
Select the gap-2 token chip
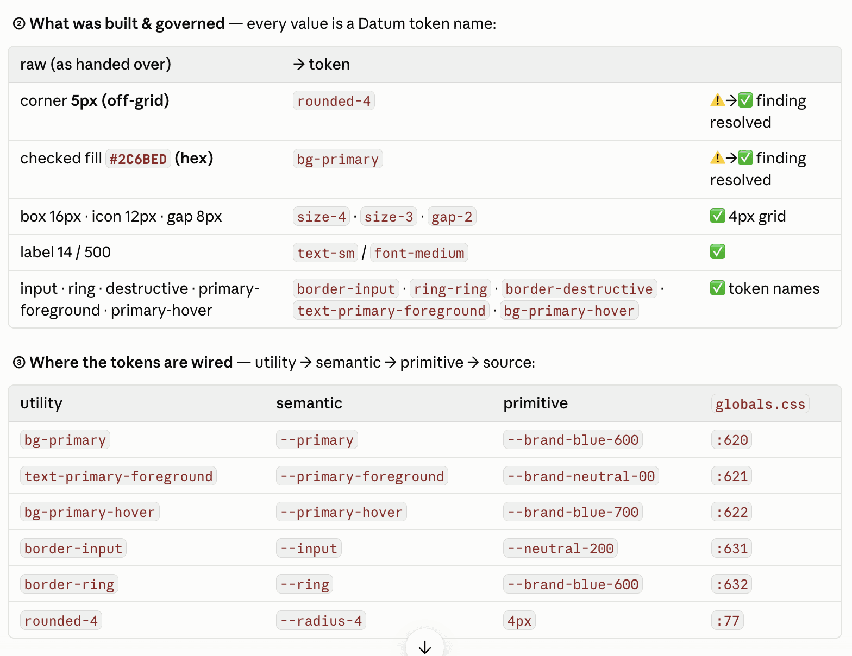click(452, 217)
